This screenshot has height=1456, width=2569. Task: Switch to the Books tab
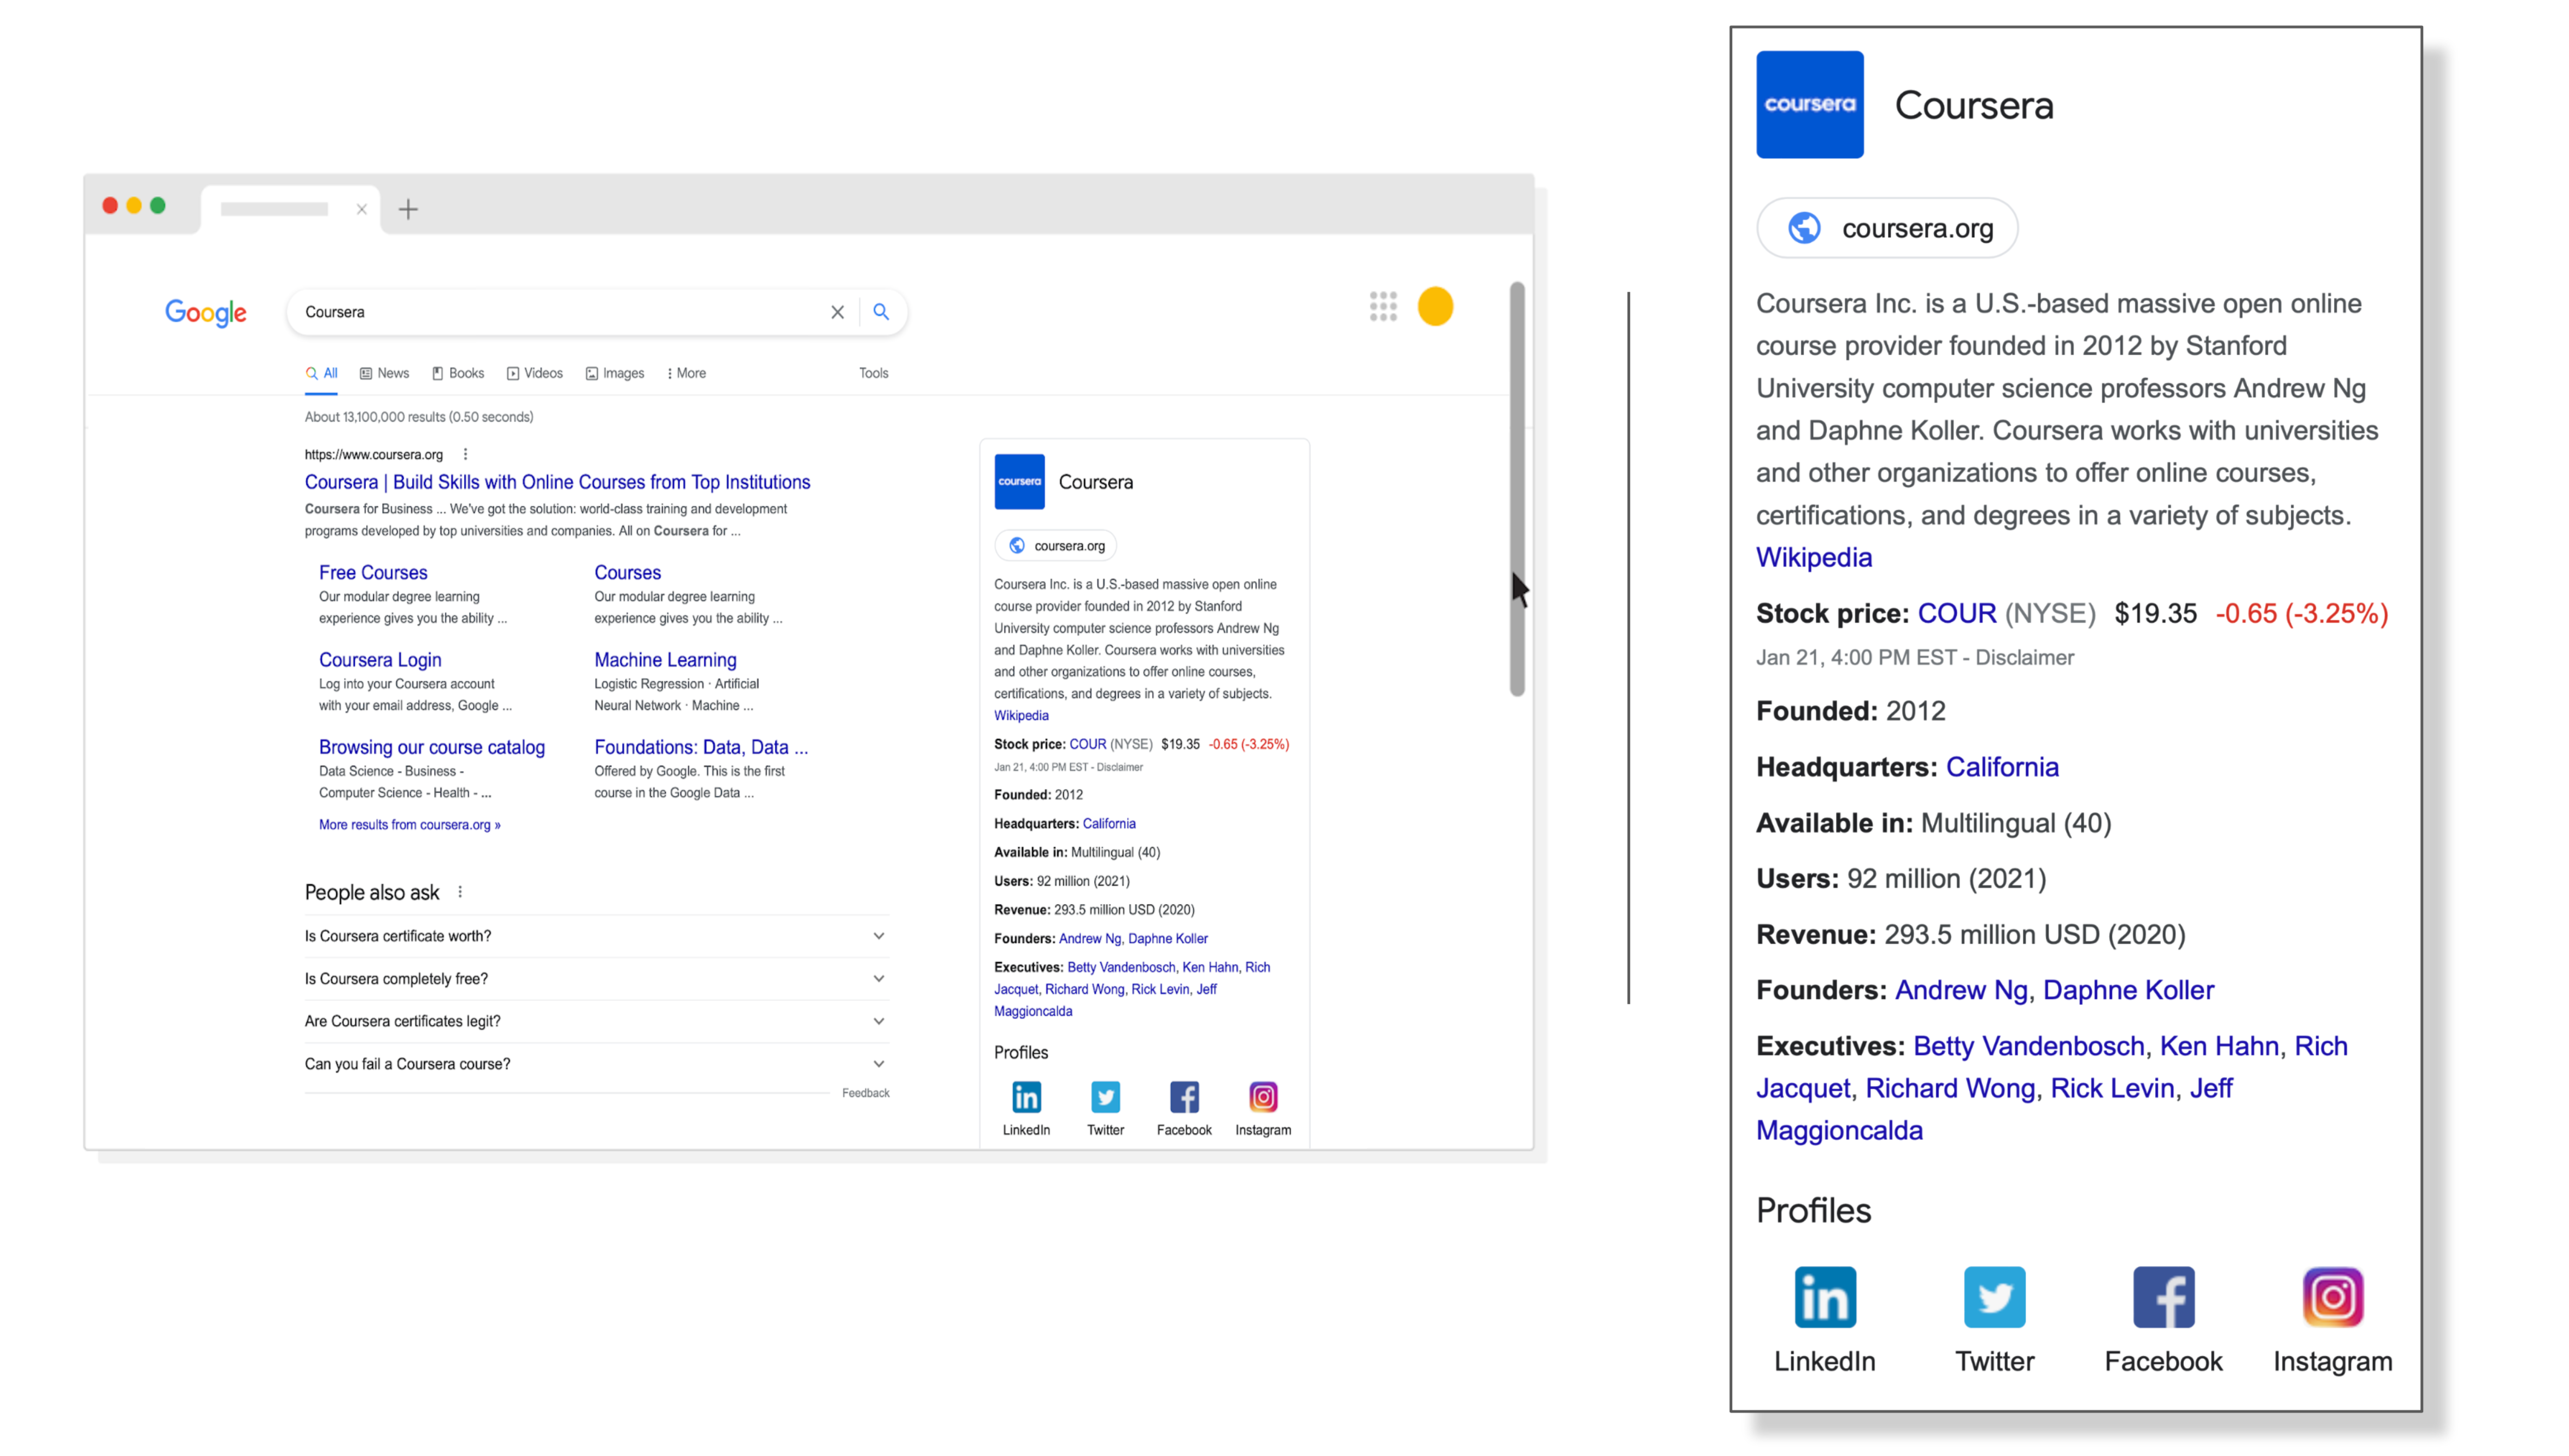pos(458,373)
